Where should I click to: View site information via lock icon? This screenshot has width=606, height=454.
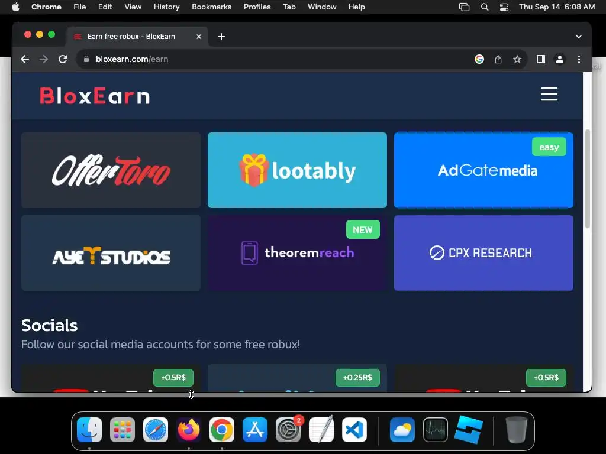tap(86, 59)
